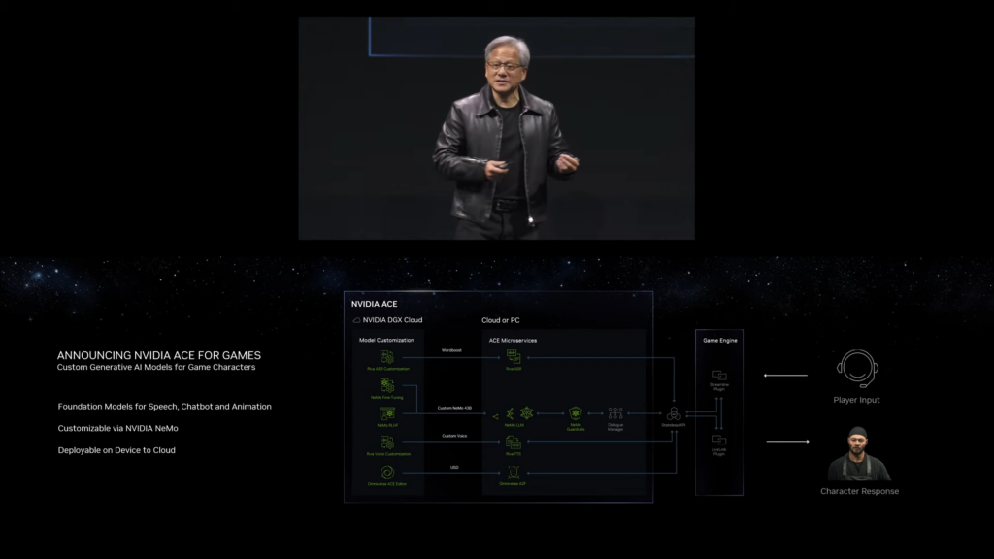
Task: Click the NeMo Fine-Tuning icon
Action: click(x=385, y=384)
